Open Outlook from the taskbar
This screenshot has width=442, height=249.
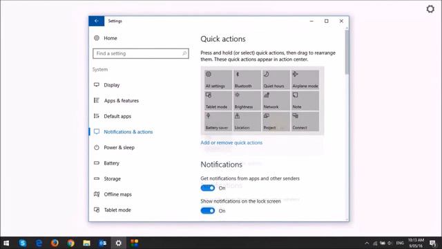(103, 243)
